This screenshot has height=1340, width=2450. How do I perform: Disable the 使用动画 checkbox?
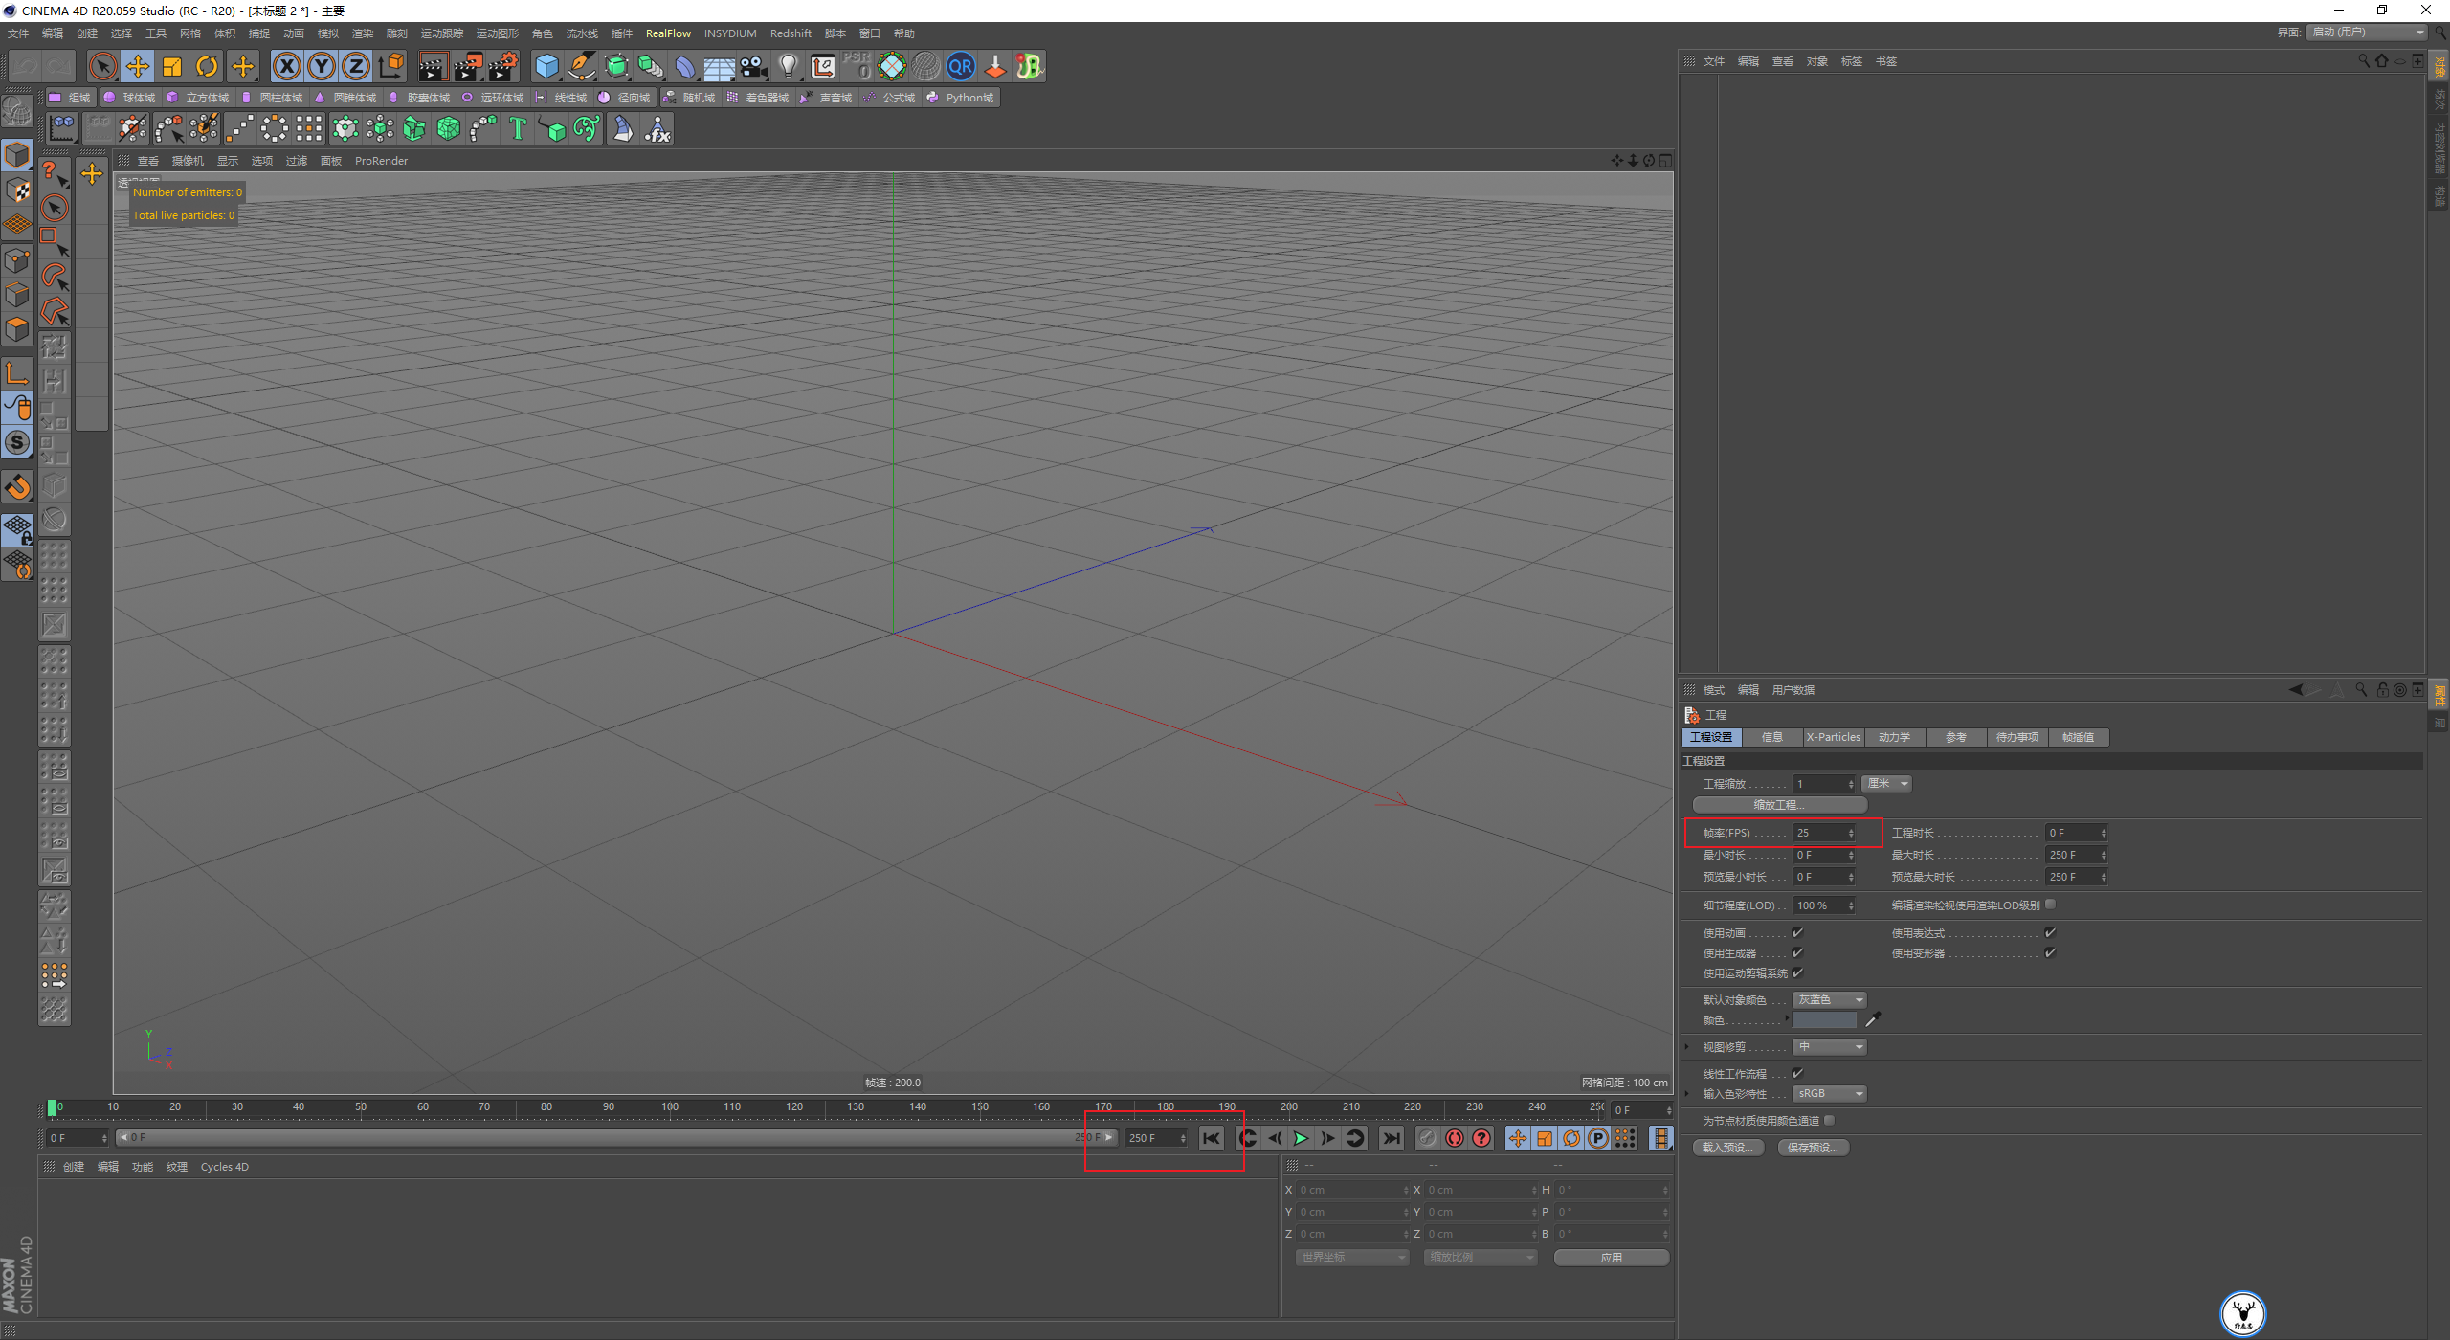pyautogui.click(x=1797, y=932)
